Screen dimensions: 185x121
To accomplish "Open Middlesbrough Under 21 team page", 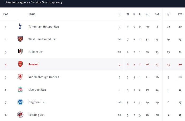I will 44,77.
